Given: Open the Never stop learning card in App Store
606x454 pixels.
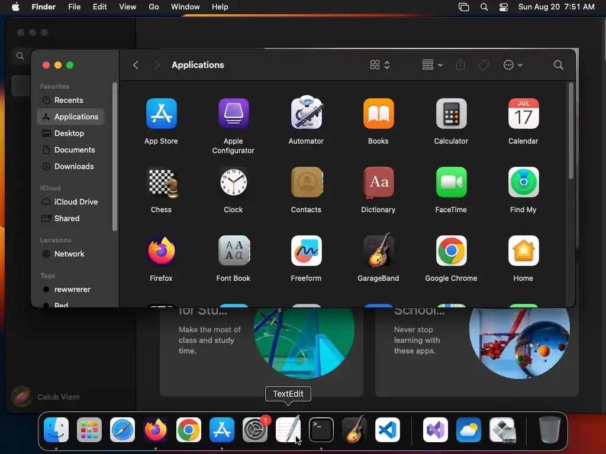Looking at the screenshot, I should click(x=477, y=352).
